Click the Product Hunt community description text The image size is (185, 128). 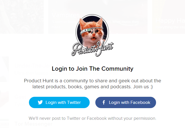pos(93,84)
